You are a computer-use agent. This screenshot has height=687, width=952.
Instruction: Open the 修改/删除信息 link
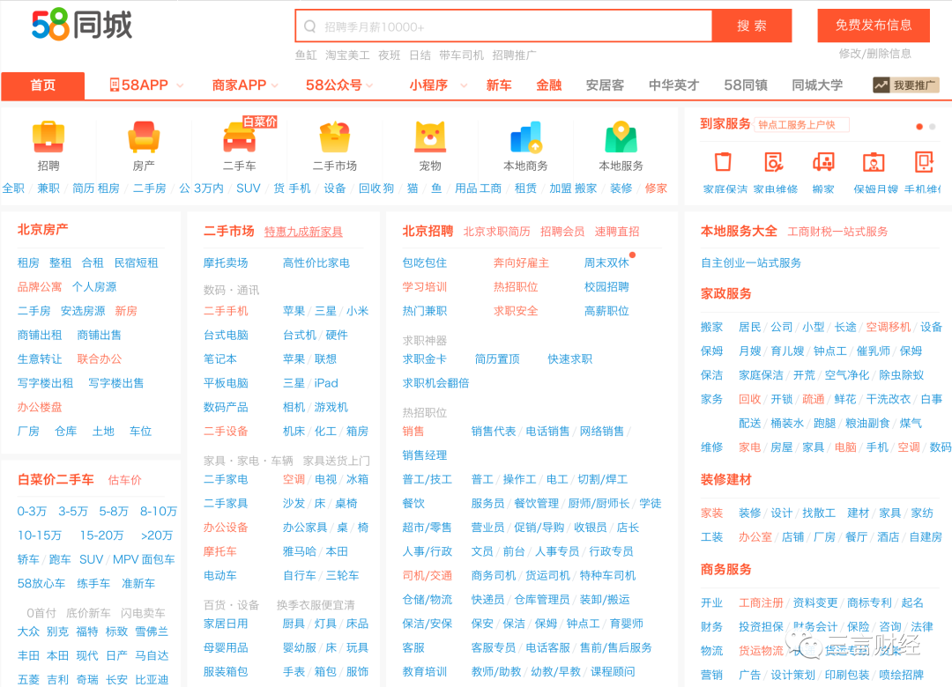875,54
